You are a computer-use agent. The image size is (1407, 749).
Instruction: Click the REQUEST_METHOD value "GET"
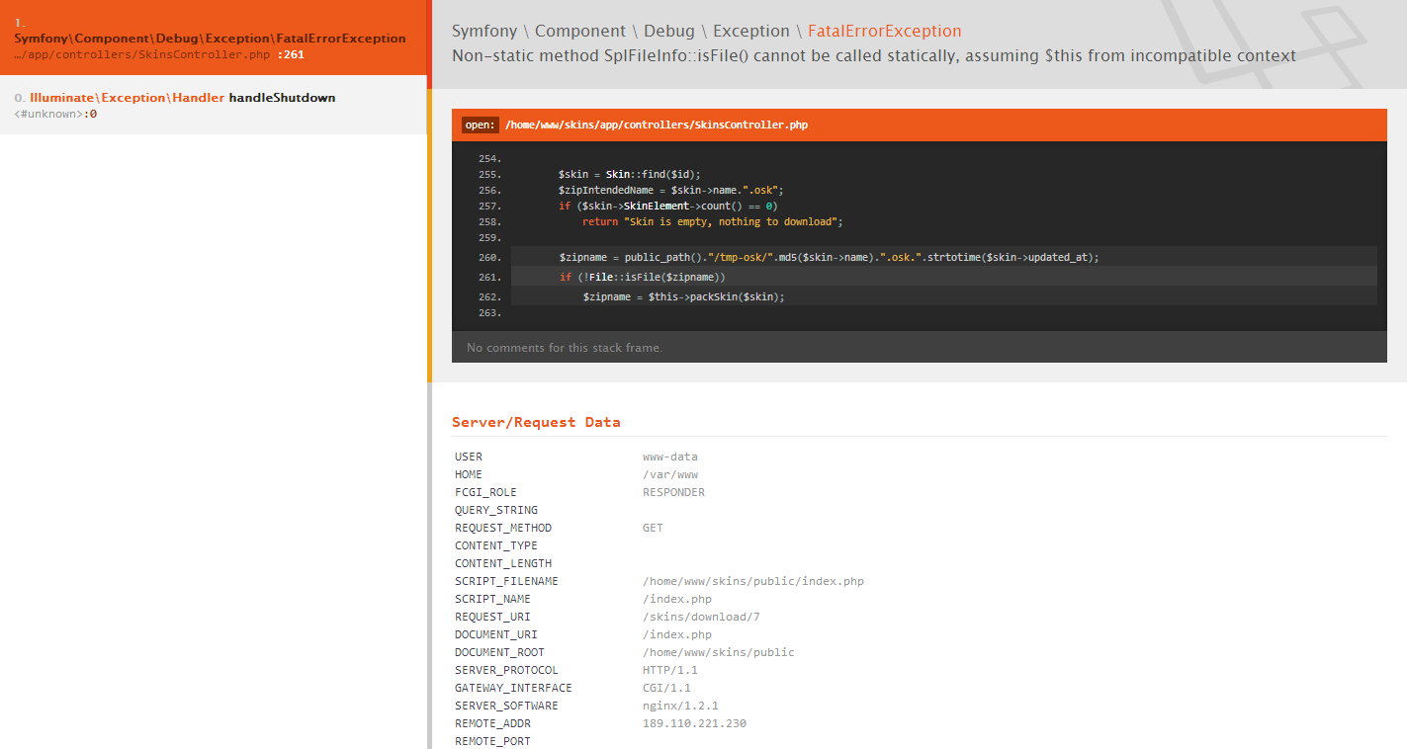coord(653,528)
